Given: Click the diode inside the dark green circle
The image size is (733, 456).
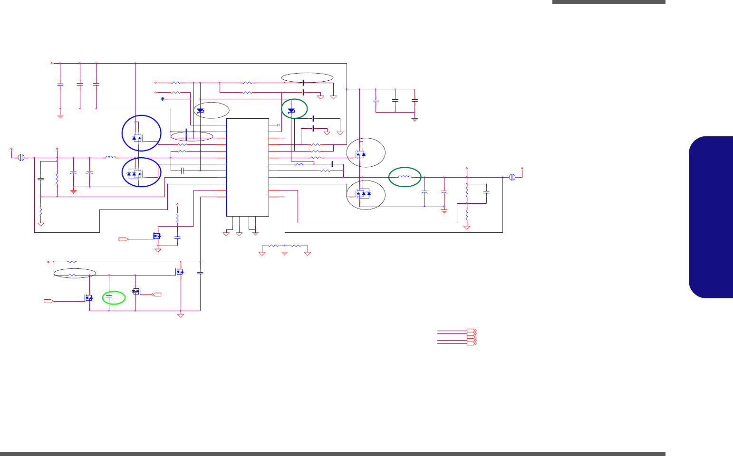Looking at the screenshot, I should pyautogui.click(x=291, y=111).
